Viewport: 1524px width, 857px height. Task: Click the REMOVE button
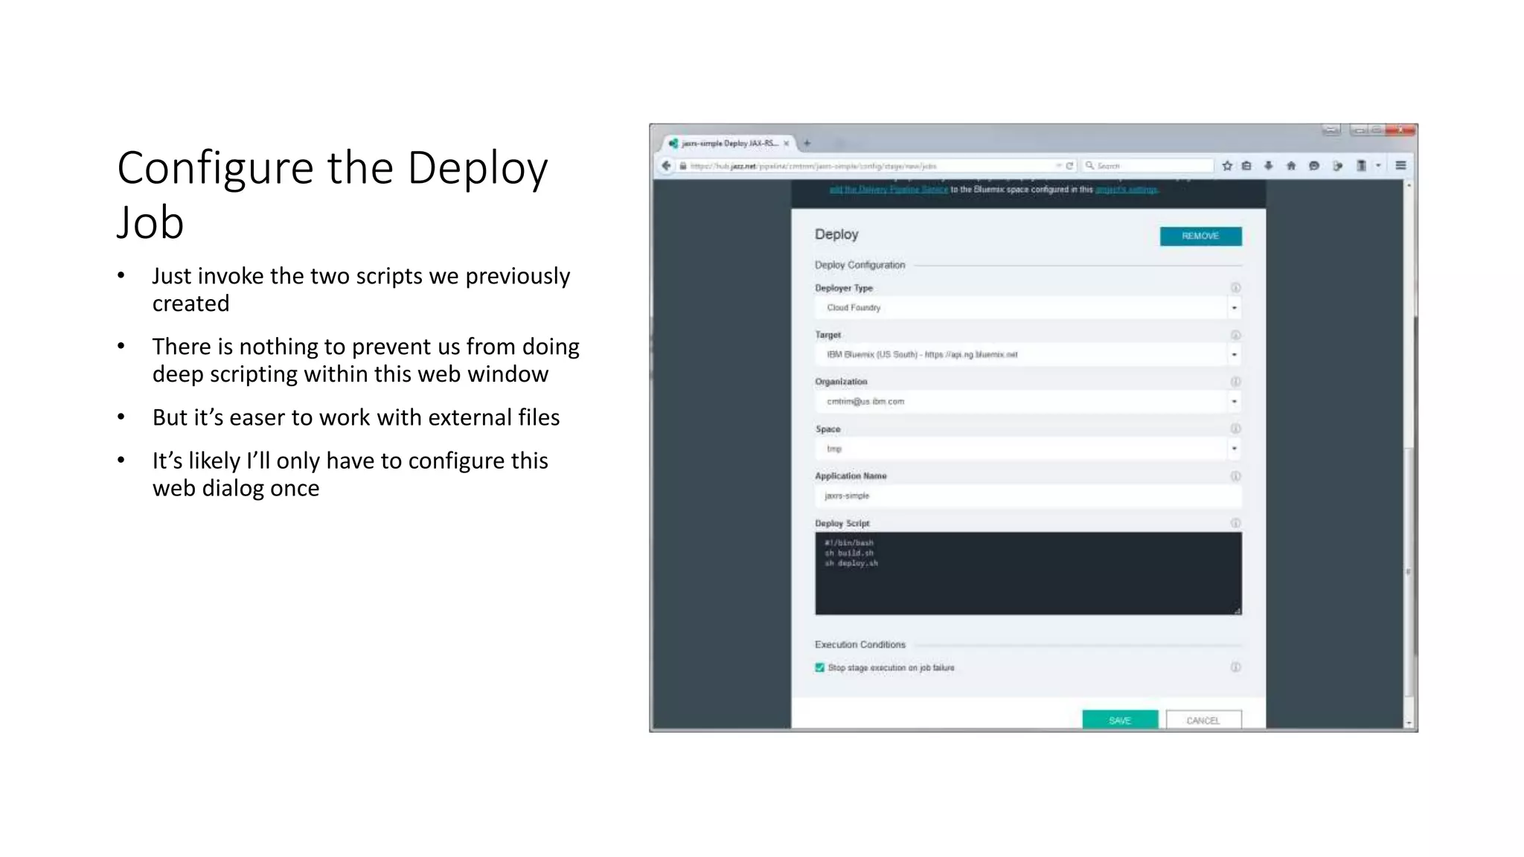coord(1200,236)
